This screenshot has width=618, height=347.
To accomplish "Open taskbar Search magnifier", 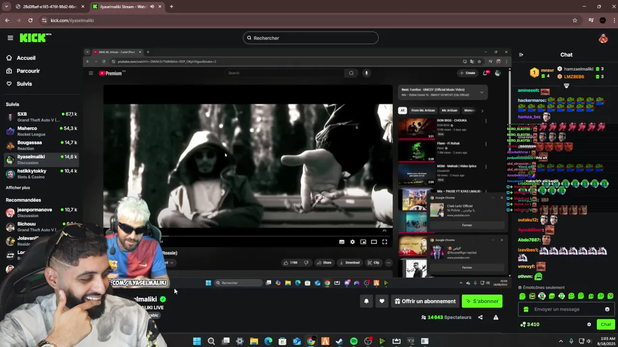I will click(x=211, y=341).
